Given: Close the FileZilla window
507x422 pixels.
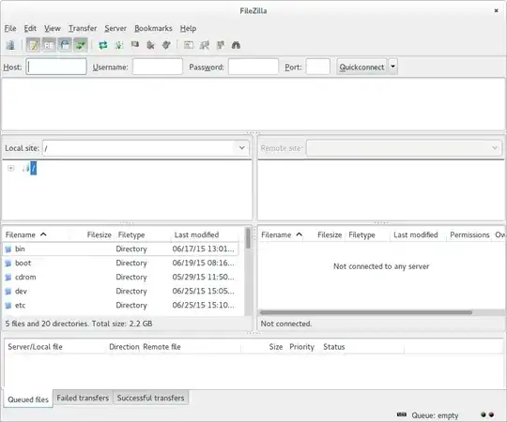Looking at the screenshot, I should (496, 10).
